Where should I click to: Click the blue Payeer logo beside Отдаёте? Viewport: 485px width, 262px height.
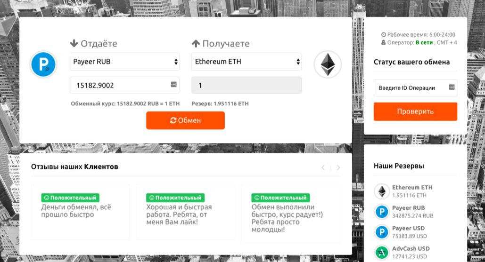pyautogui.click(x=43, y=64)
